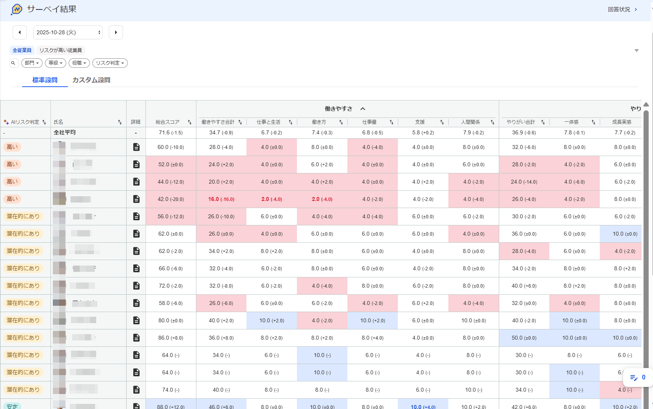Image resolution: width=653 pixels, height=409 pixels.
Task: Sort by AIリスク判定 column
Action: coord(44,122)
